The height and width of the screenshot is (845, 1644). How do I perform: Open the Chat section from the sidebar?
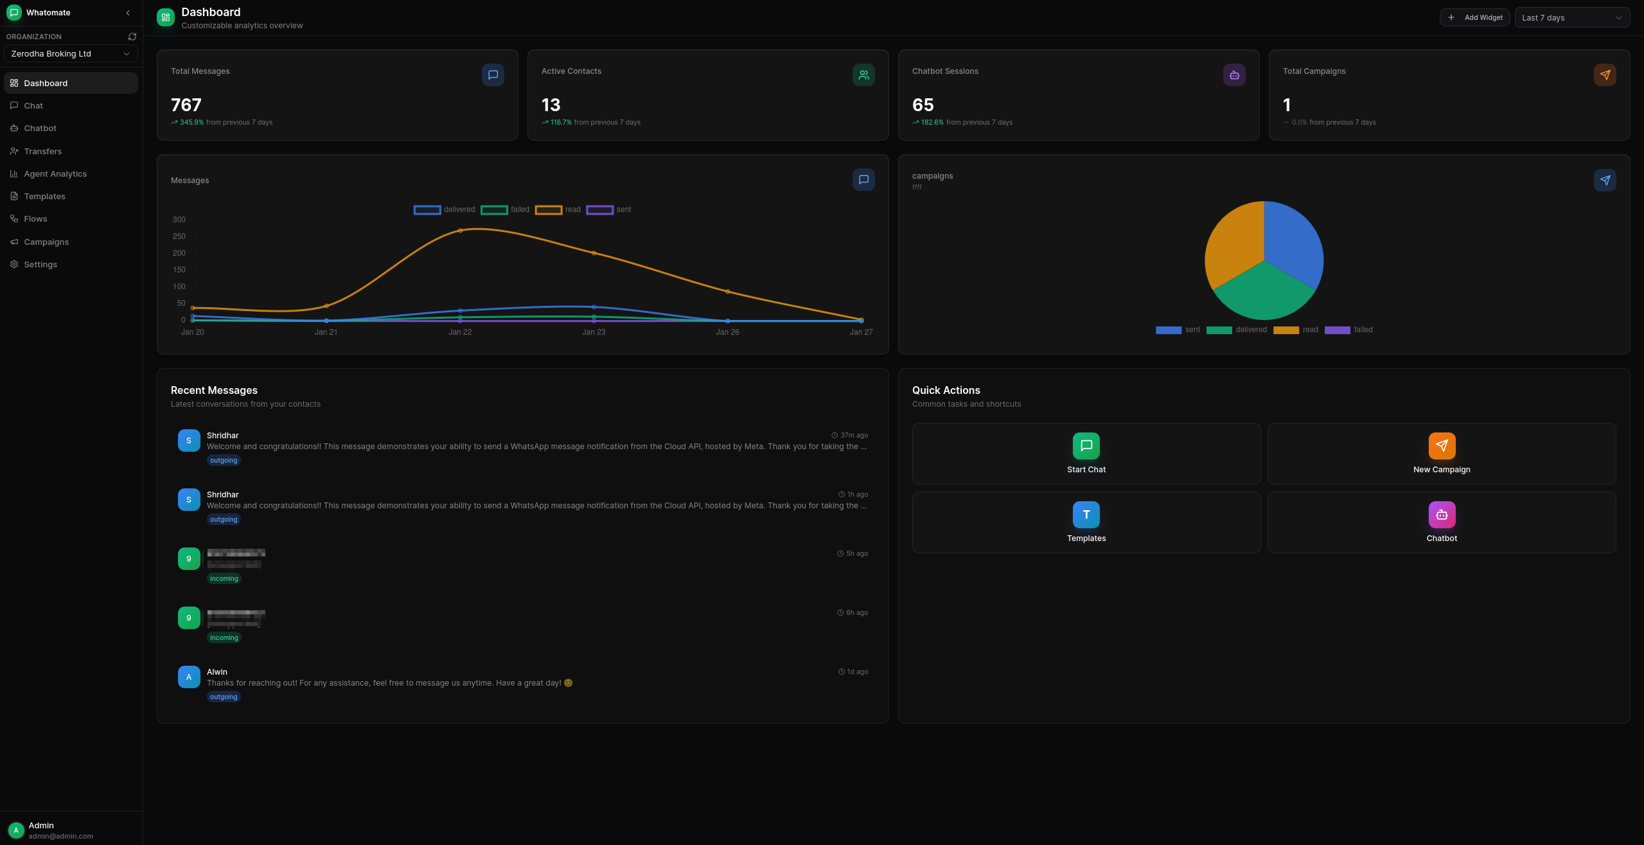(33, 105)
